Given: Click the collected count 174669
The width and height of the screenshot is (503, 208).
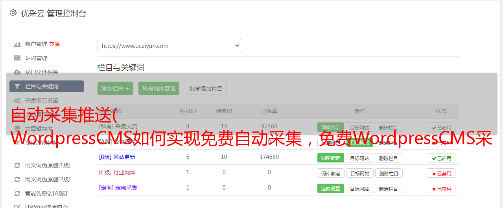Looking at the screenshot, I should point(269,157).
